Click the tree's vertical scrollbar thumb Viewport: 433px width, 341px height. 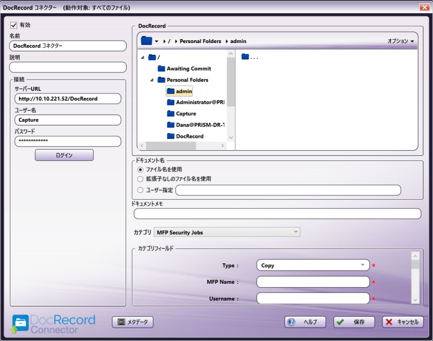231,82
